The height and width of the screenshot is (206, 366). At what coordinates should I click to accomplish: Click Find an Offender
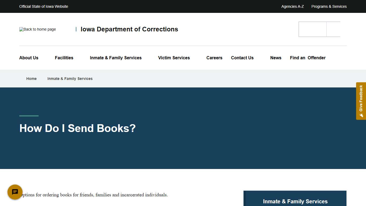pyautogui.click(x=308, y=58)
